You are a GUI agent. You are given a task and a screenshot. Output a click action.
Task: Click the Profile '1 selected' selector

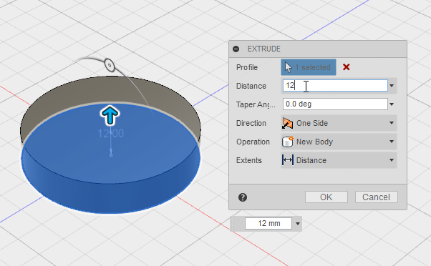pos(309,67)
